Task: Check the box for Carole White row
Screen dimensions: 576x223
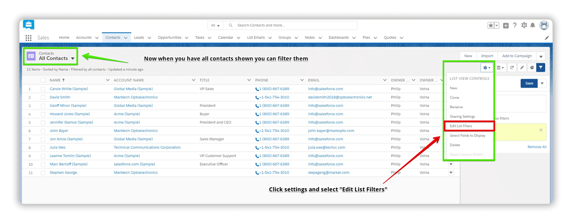Action: click(x=43, y=89)
